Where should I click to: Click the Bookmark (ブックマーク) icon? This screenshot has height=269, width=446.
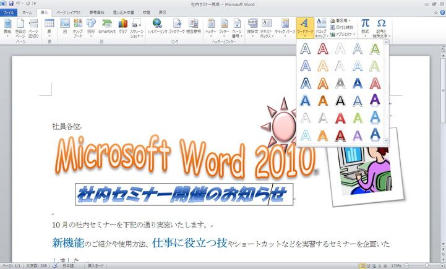177,26
